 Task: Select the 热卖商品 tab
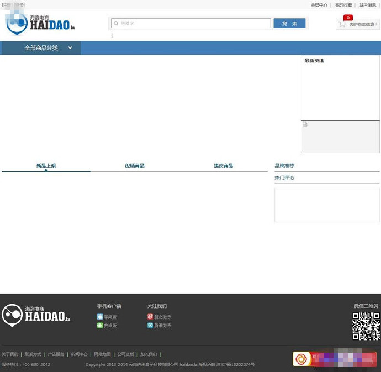223,166
